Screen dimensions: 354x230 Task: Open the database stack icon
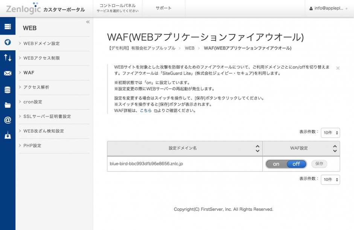coord(8,90)
